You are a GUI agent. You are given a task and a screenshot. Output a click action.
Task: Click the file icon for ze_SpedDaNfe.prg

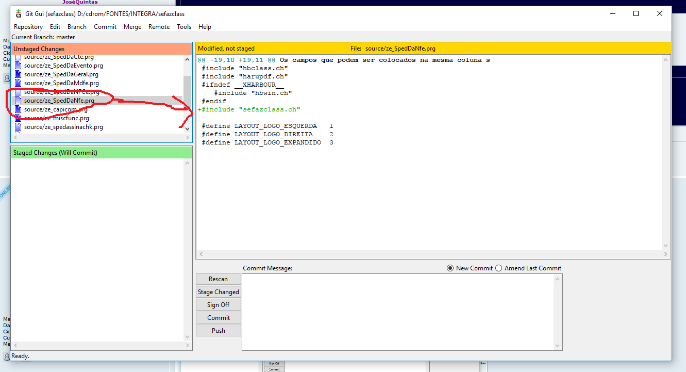(19, 101)
